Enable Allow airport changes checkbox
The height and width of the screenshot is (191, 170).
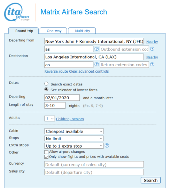[46, 152]
